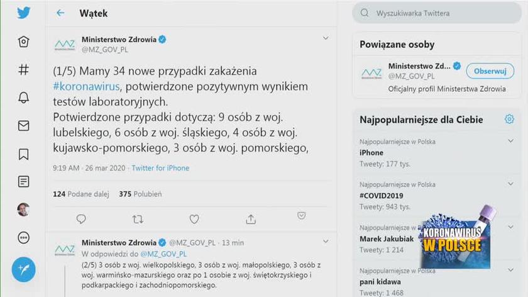This screenshot has height=297, width=528.
Task: Click the Obserwuj follow button
Action: click(x=490, y=71)
